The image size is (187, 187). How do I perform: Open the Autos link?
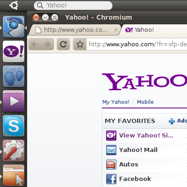coord(129,165)
